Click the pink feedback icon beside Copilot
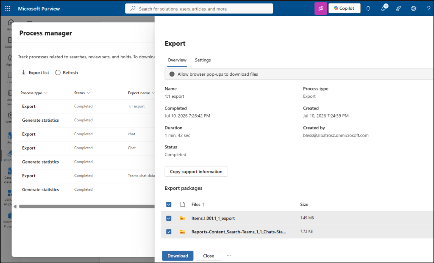The image size is (434, 263). pyautogui.click(x=321, y=8)
